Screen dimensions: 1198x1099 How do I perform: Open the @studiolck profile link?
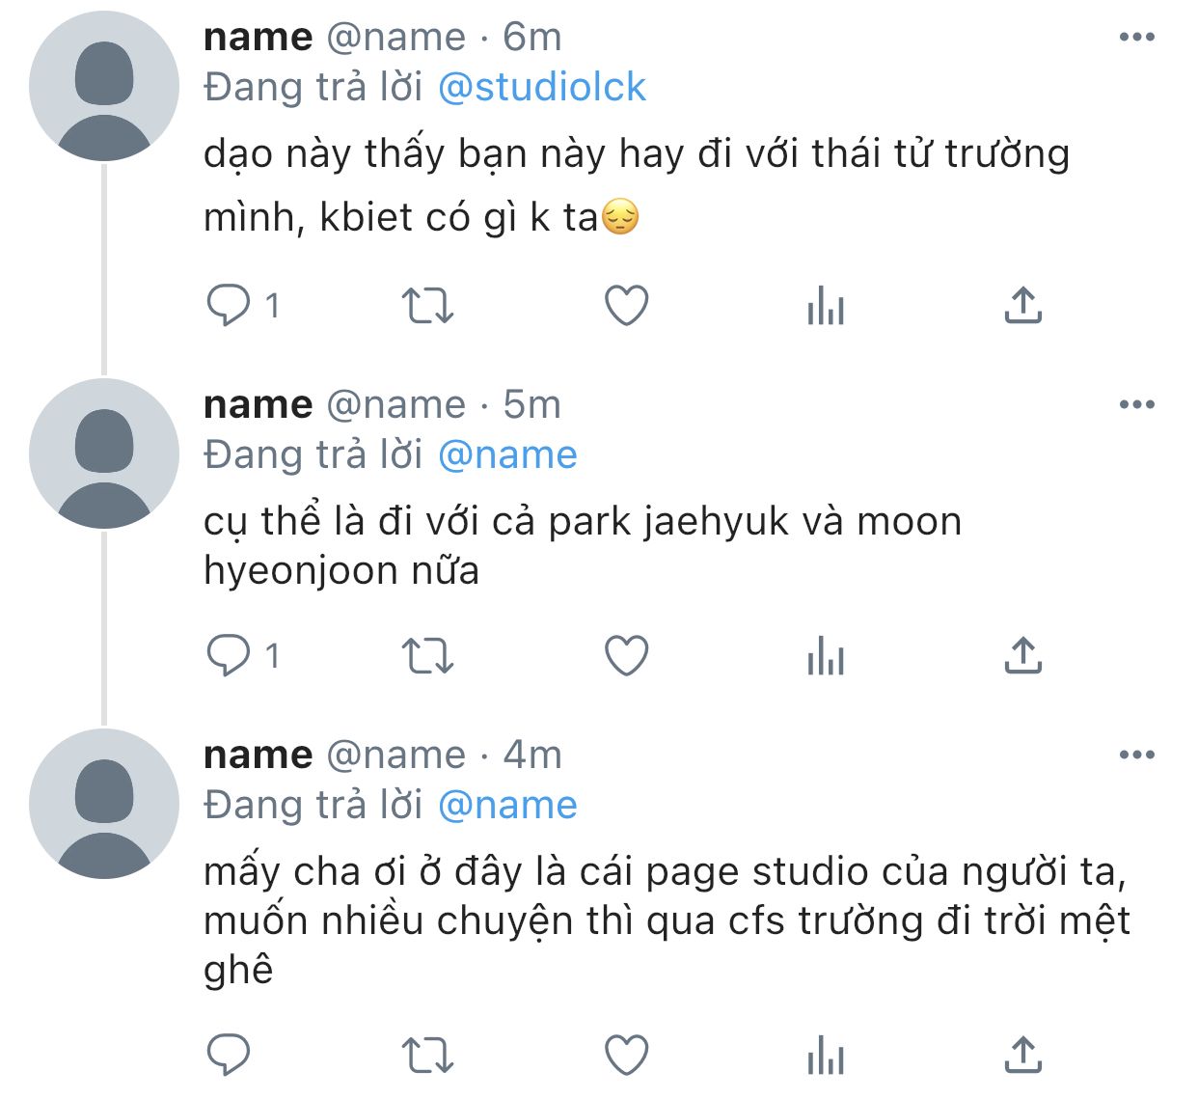[542, 87]
